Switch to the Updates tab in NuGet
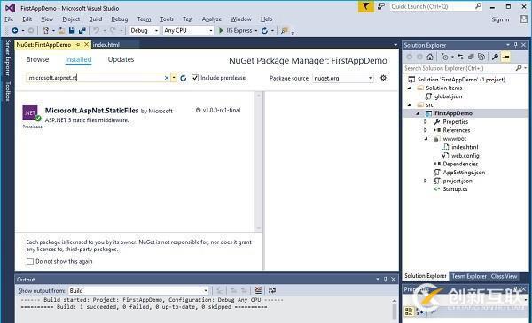 (121, 59)
